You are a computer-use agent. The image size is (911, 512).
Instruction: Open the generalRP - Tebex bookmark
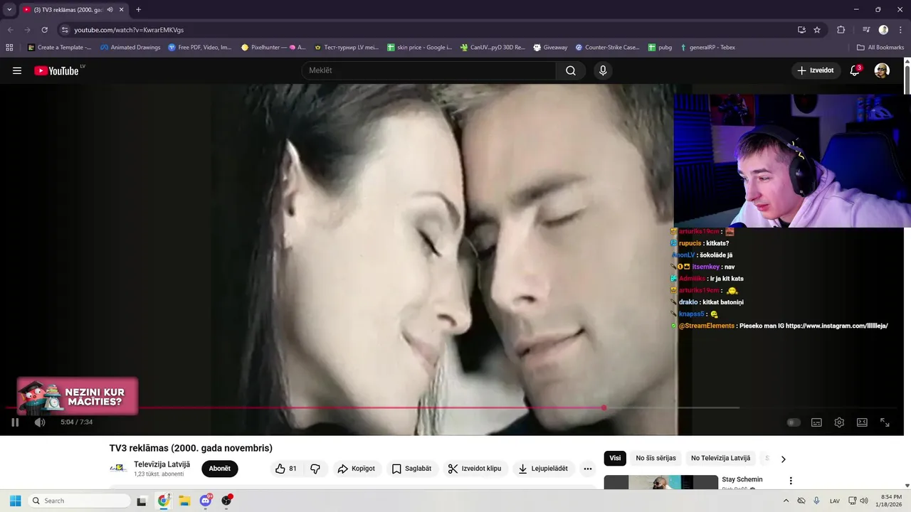(x=707, y=48)
